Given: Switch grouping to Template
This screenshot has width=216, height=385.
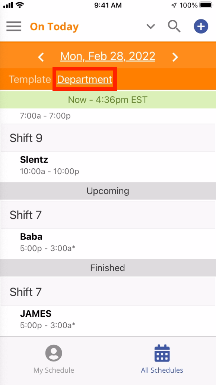Looking at the screenshot, I should (30, 79).
